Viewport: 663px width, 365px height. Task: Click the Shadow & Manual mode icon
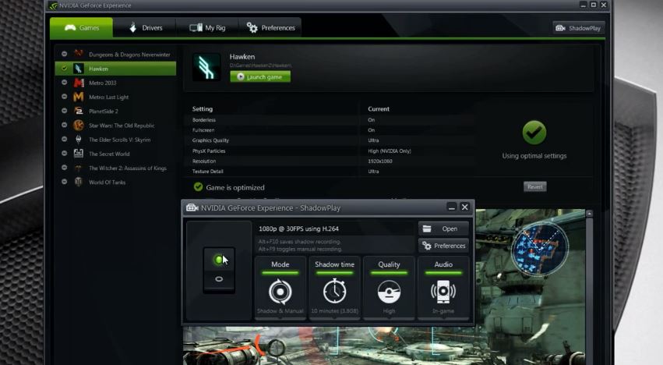tap(280, 292)
